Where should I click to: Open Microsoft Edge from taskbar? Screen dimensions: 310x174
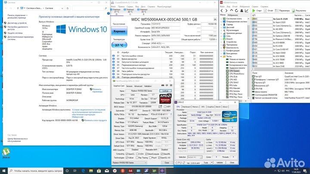point(83,171)
